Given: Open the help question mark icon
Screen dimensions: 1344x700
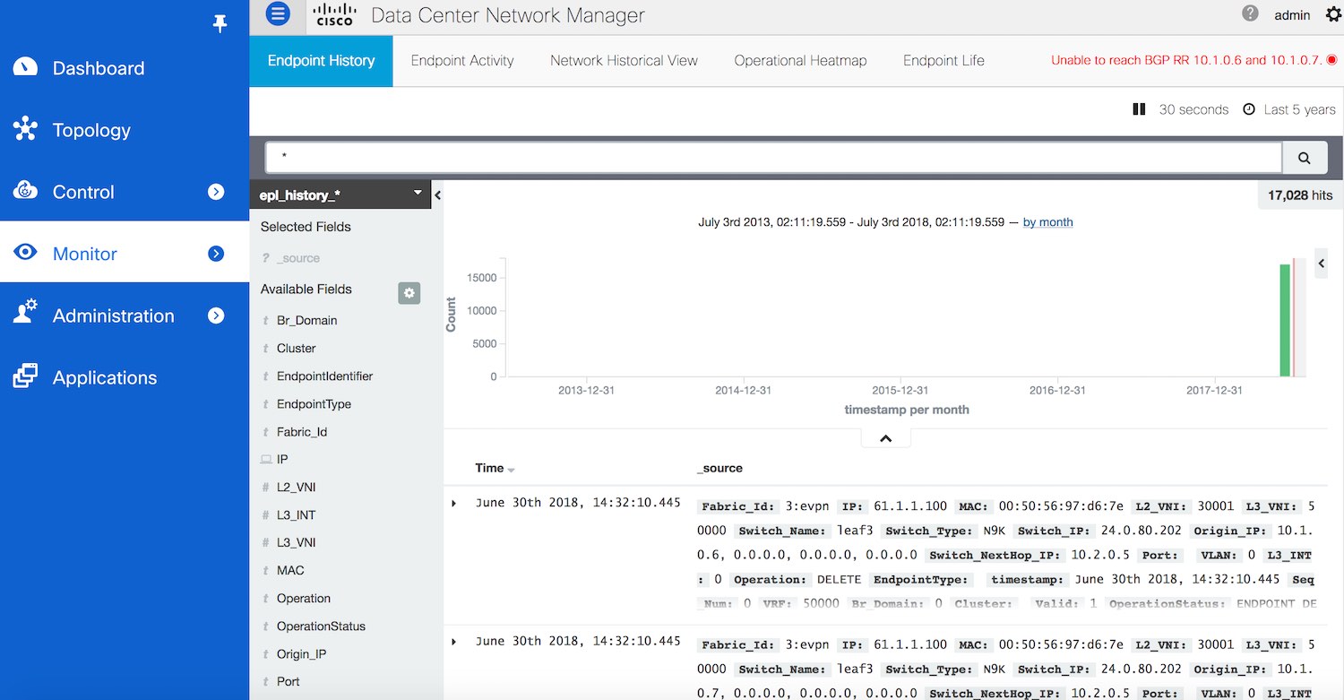Looking at the screenshot, I should point(1250,13).
